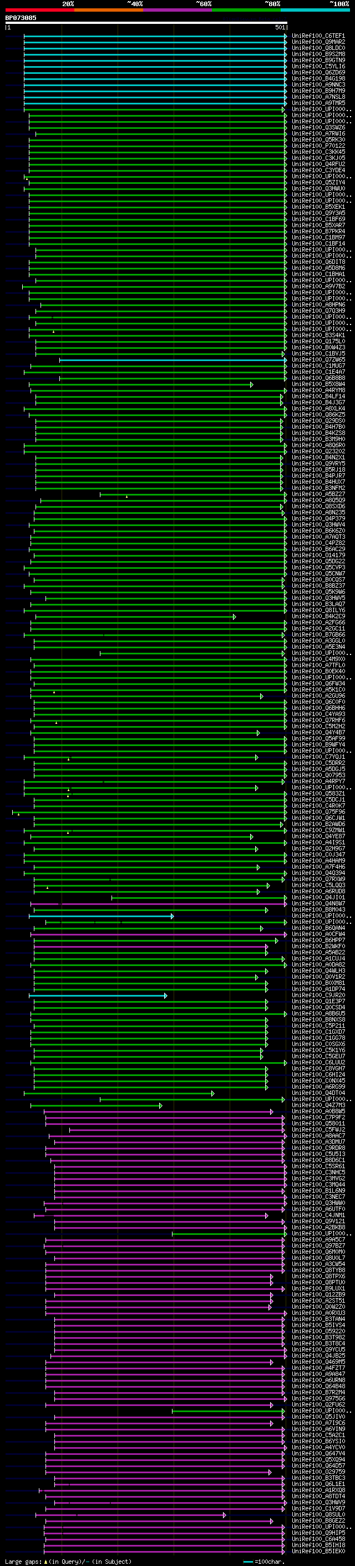Click the UniRef100_C5YLI6 label
355x1566 pixels.
(318, 66)
